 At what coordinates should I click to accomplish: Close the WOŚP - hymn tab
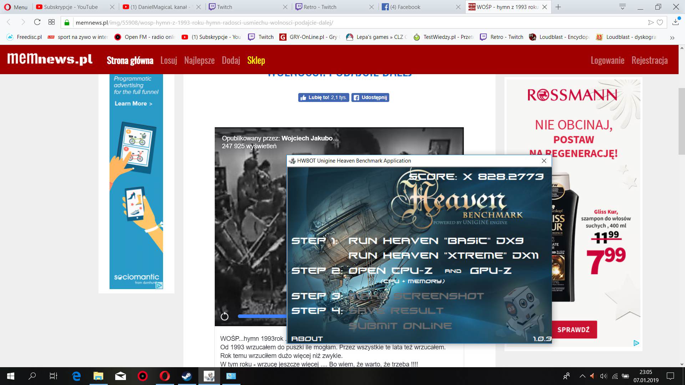[x=545, y=7]
